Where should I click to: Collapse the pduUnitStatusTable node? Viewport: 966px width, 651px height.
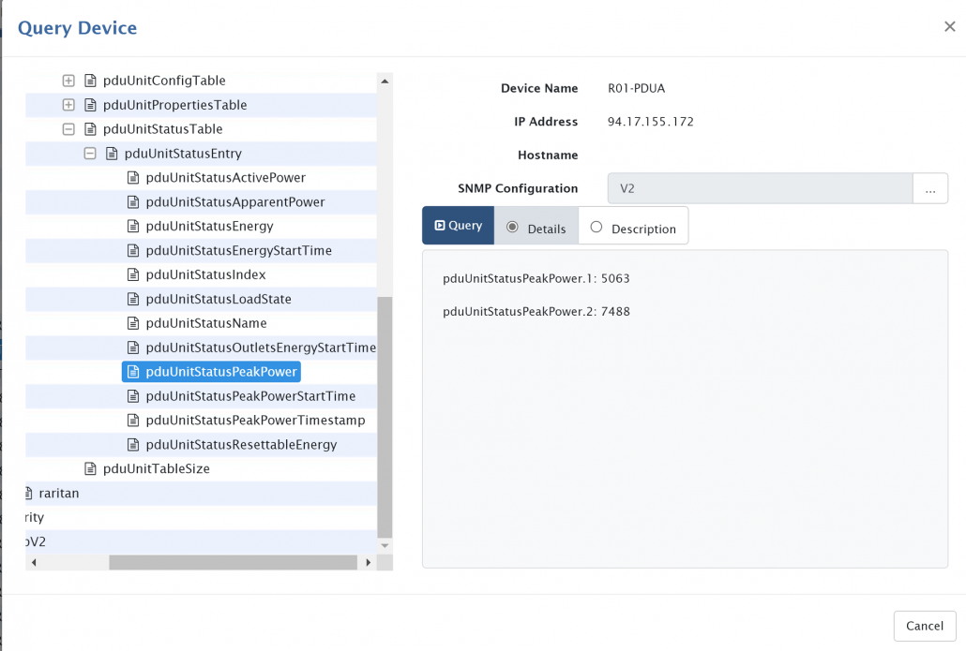[x=68, y=129]
